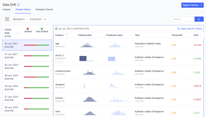206x117 pixels.
Task: Switch to the Analyze tab
Action: coord(7,10)
